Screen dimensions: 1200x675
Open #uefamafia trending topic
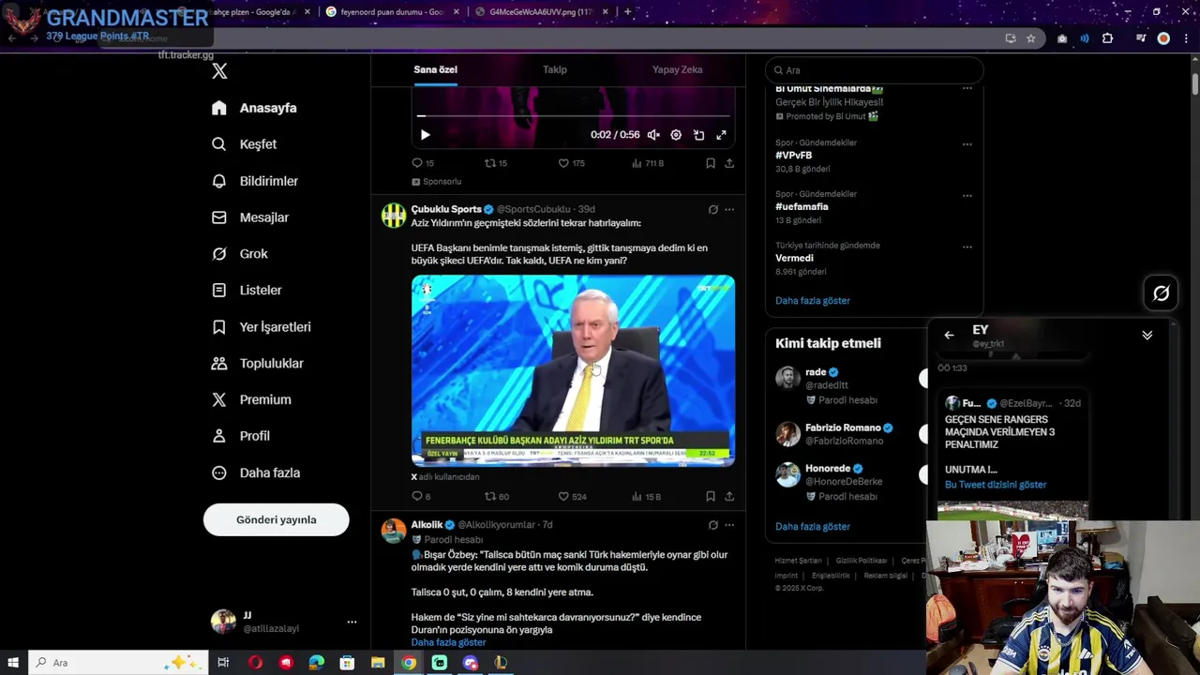(x=802, y=206)
